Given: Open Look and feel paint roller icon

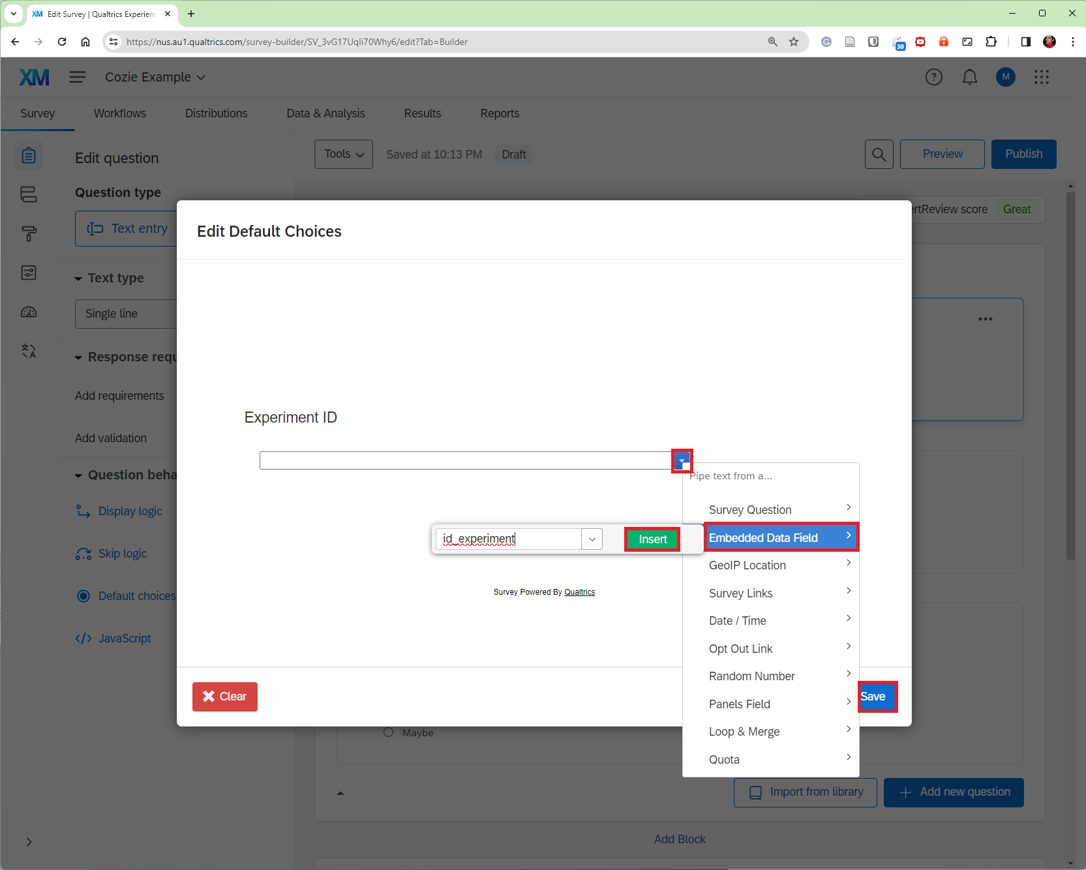Looking at the screenshot, I should coord(29,233).
